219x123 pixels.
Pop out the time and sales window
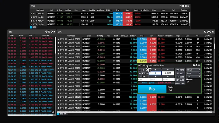point(51,32)
